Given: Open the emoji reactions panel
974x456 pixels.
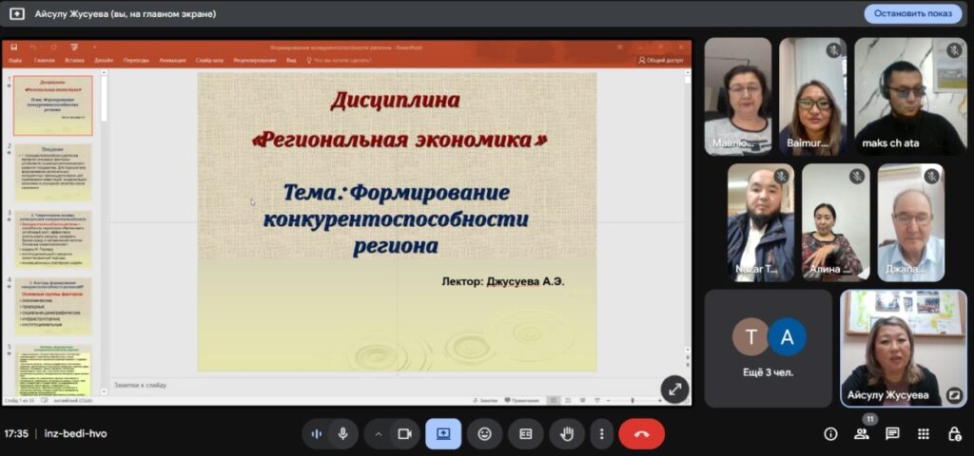Looking at the screenshot, I should pyautogui.click(x=485, y=434).
